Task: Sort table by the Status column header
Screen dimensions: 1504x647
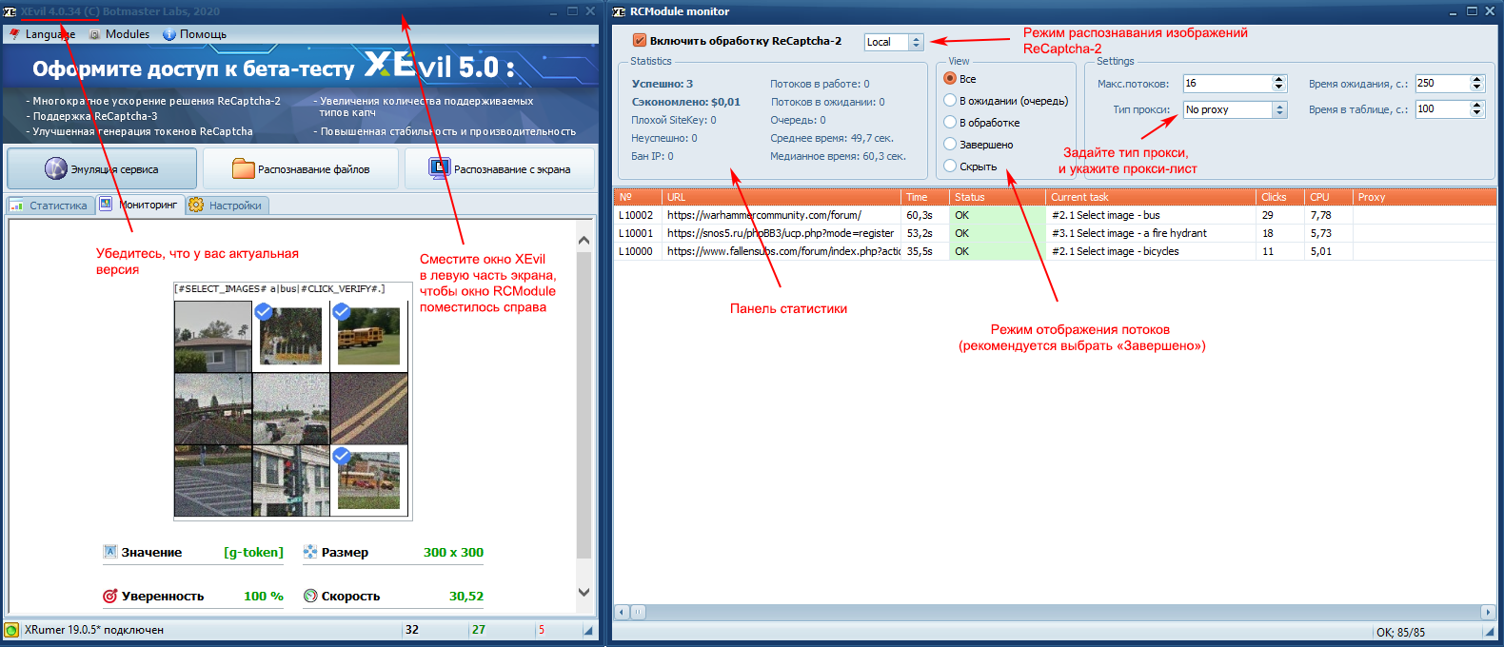Action: 998,197
